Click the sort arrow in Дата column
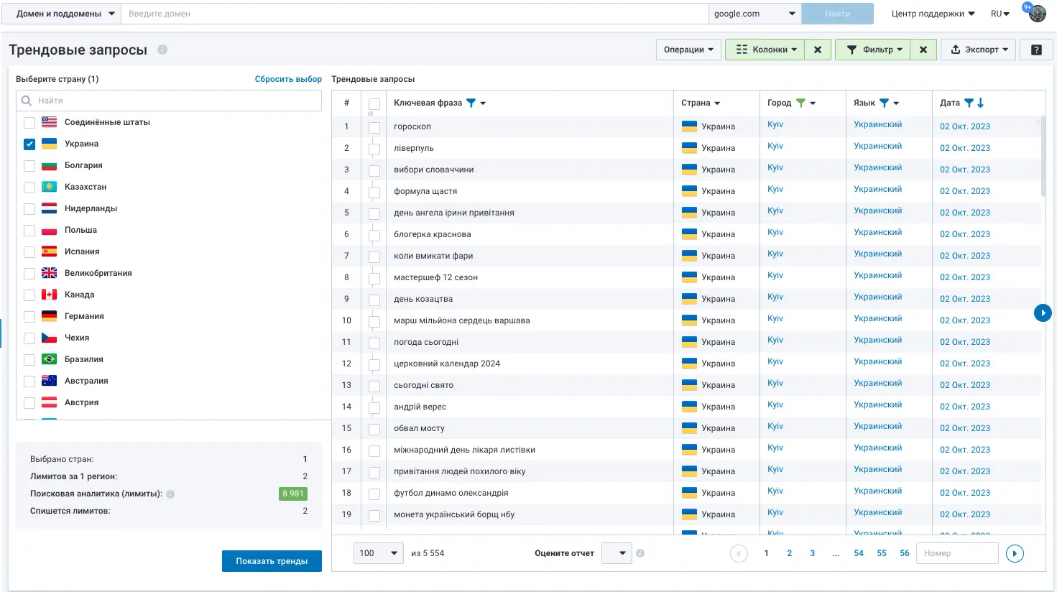The image size is (1057, 592). pyautogui.click(x=981, y=103)
